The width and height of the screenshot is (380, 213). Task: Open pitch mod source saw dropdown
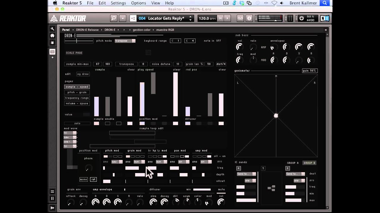coord(117,162)
